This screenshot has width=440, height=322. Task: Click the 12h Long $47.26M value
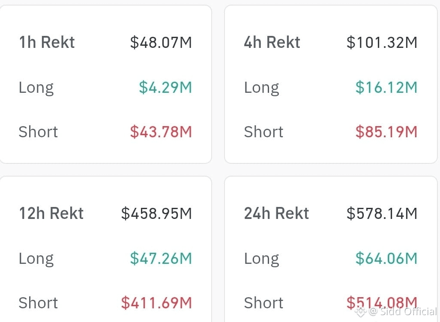pos(161,258)
